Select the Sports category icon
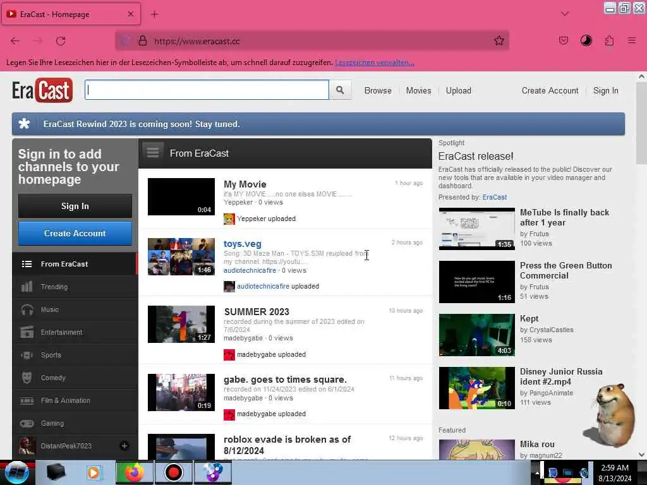The width and height of the screenshot is (647, 485). pos(27,355)
